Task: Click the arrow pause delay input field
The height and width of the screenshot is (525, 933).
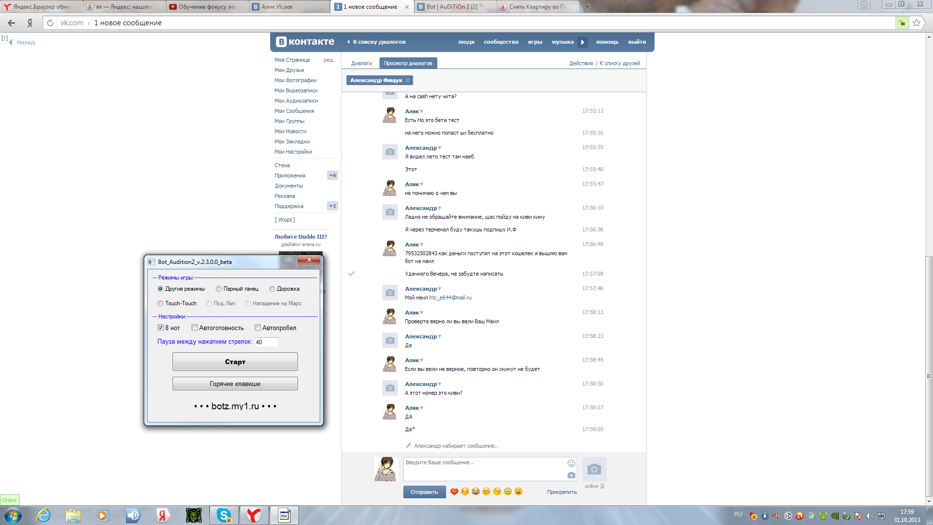Action: (x=266, y=342)
